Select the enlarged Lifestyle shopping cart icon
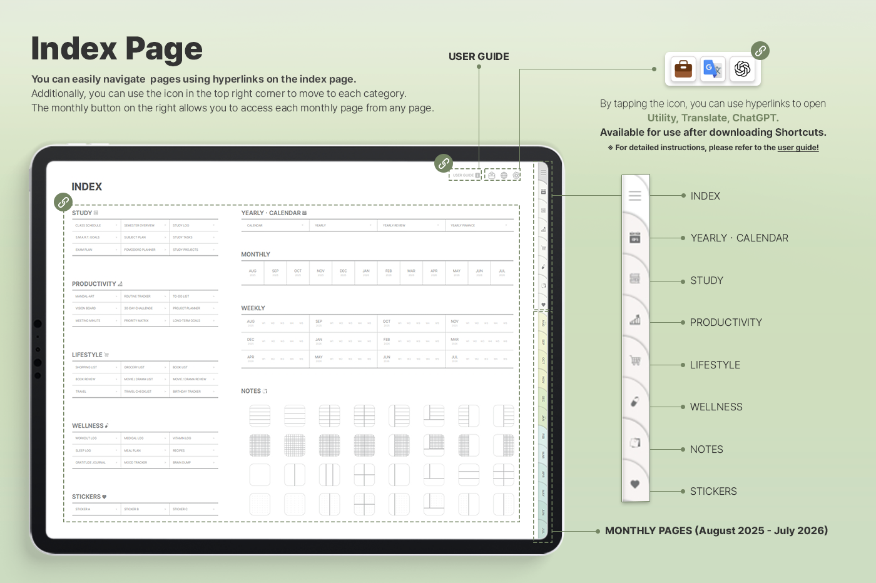This screenshot has width=876, height=583. coord(635,361)
